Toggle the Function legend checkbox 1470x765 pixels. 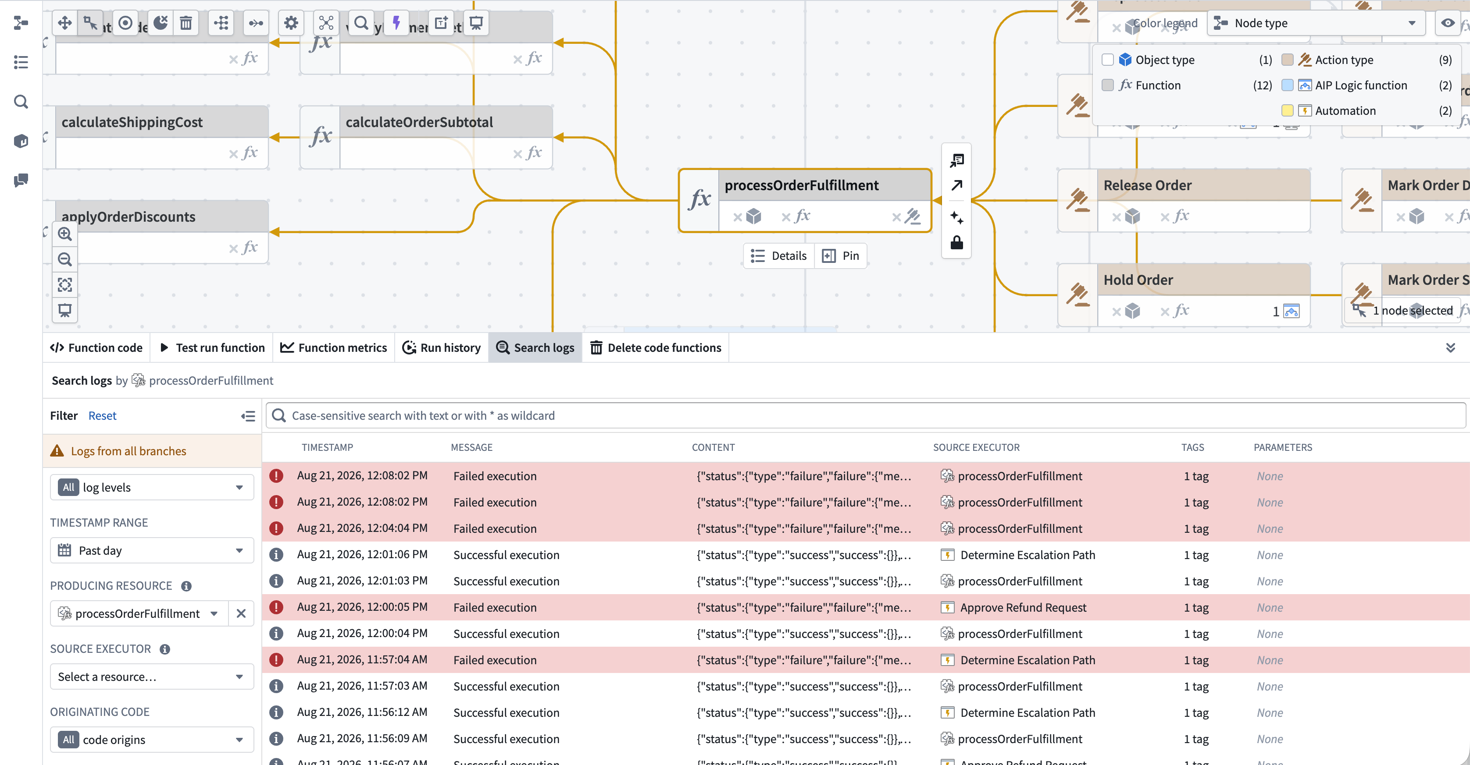point(1108,85)
